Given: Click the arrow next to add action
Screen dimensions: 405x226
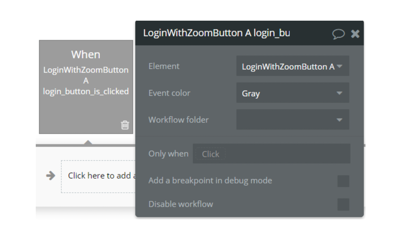Looking at the screenshot, I should (51, 176).
